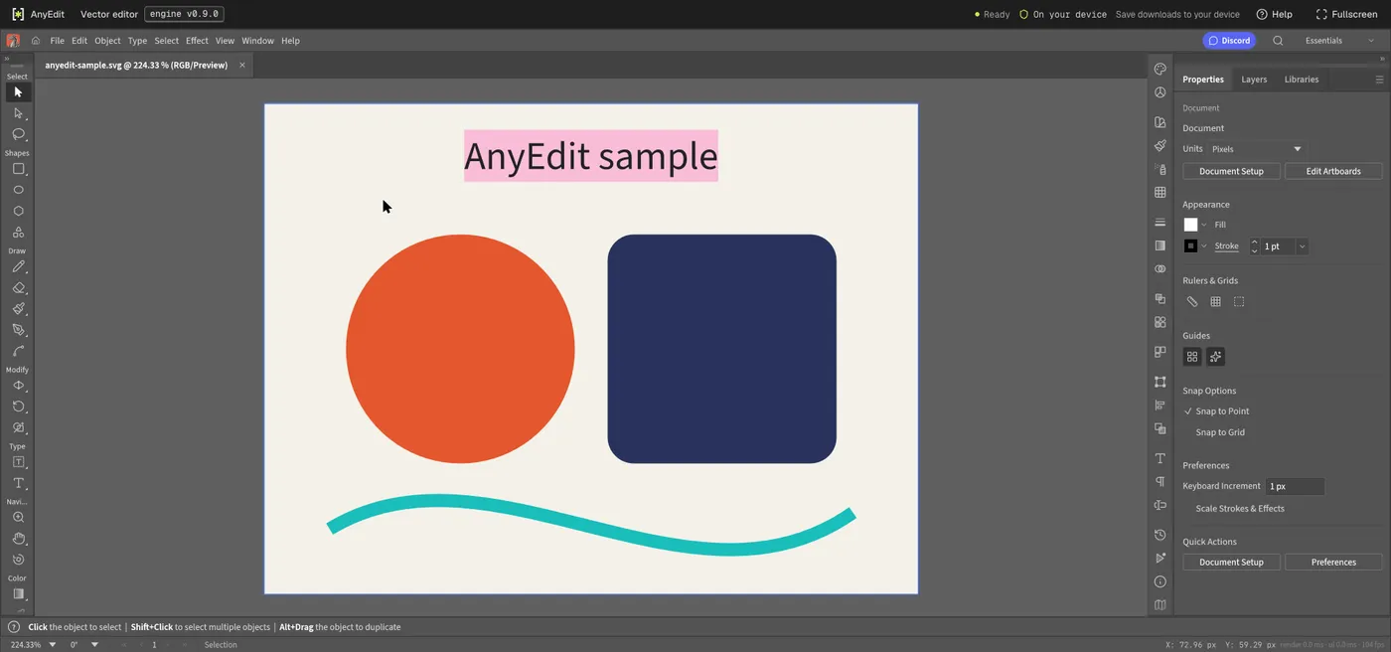Open the Object menu
Image resolution: width=1391 pixels, height=652 pixels.
107,41
